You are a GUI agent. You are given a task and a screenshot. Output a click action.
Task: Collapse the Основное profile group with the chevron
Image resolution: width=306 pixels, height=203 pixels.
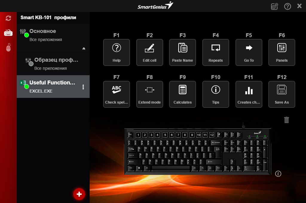[x=84, y=49]
